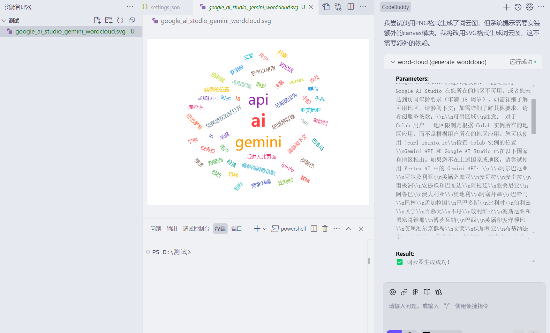The height and width of the screenshot is (333, 550).
Task: Refresh the explorer file list
Action: point(120,20)
